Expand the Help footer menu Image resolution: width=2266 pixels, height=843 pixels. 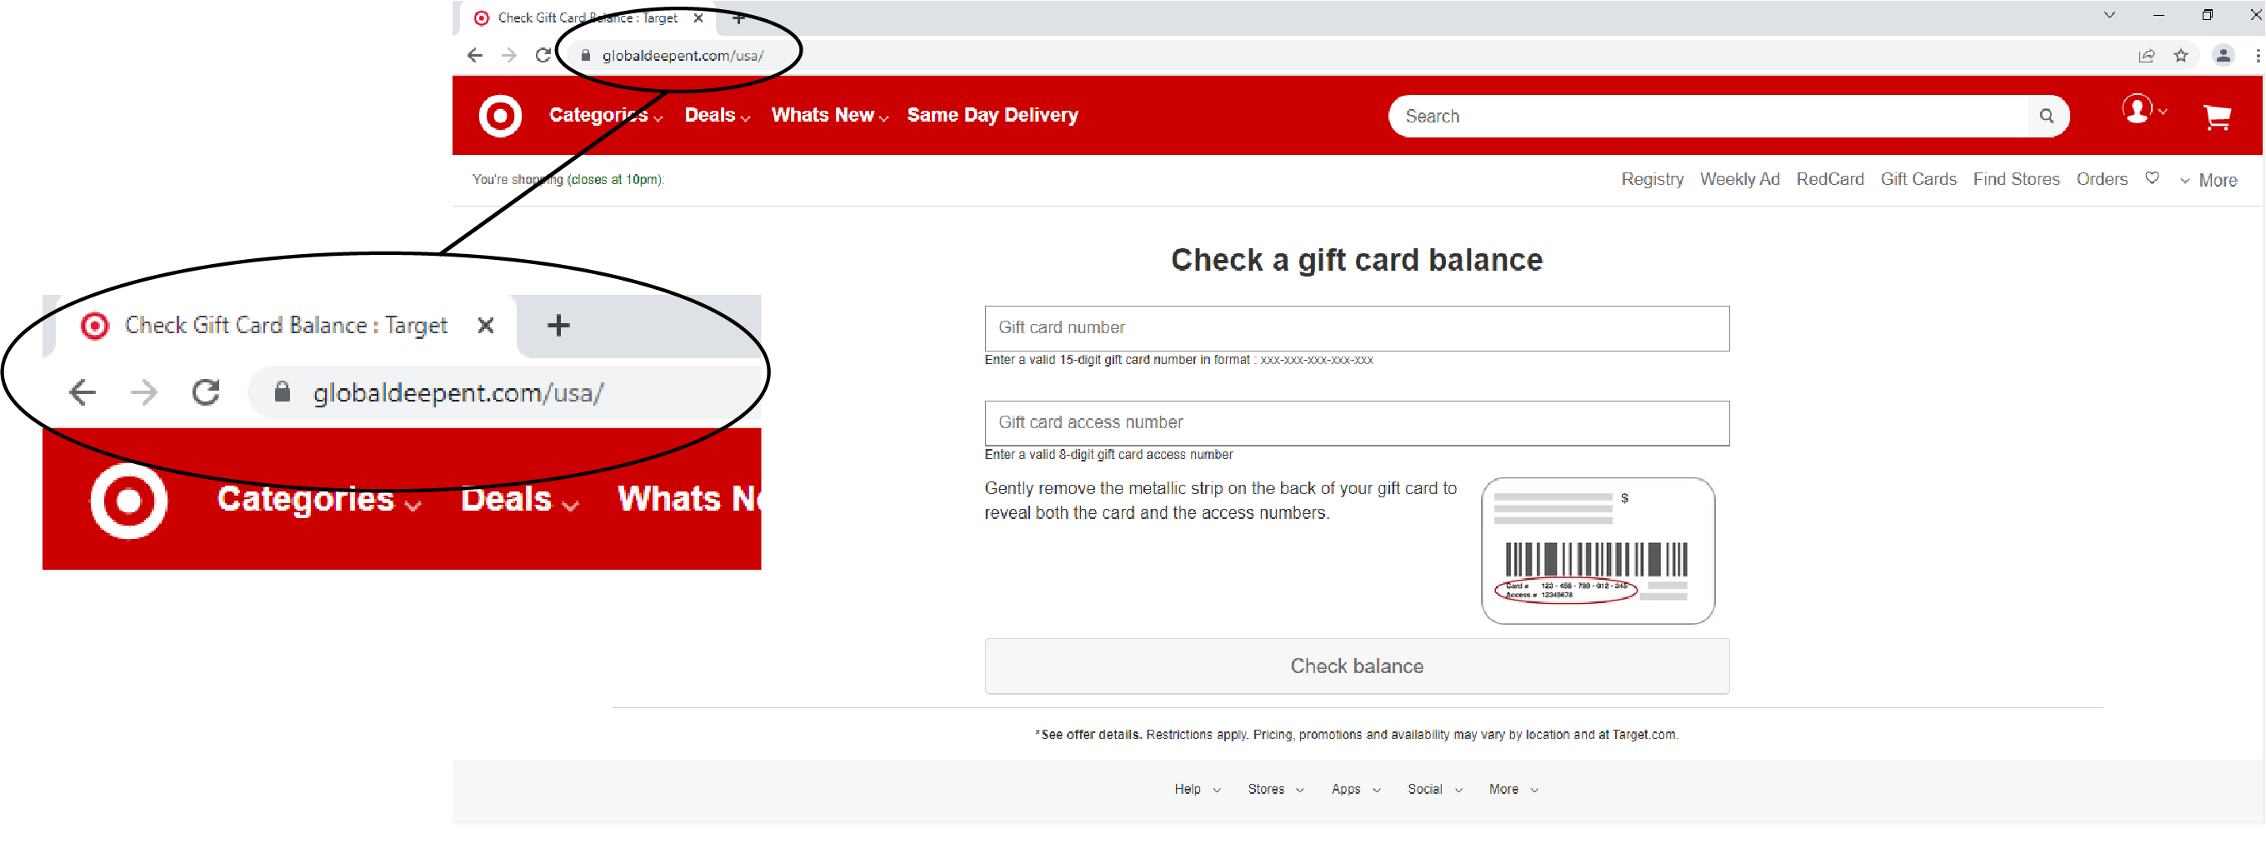click(1198, 790)
